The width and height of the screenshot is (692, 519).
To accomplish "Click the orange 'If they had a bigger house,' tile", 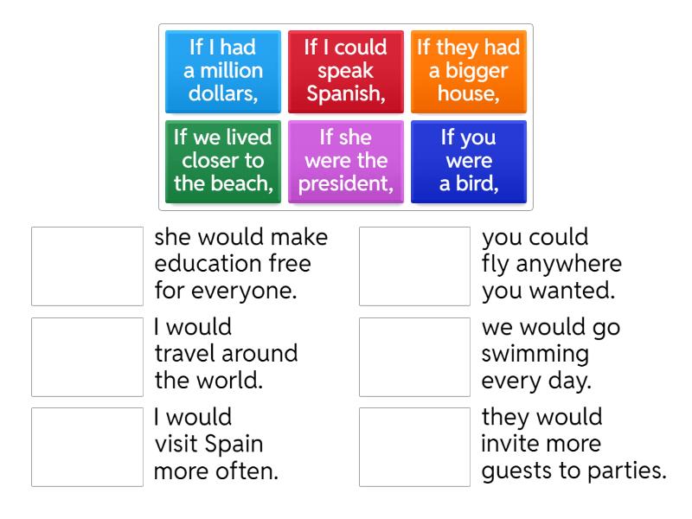I will [x=468, y=72].
